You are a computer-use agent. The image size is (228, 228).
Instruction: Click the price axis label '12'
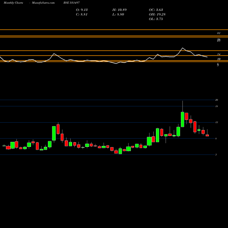coord(217,122)
